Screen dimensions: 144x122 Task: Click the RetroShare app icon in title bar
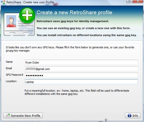3,2
